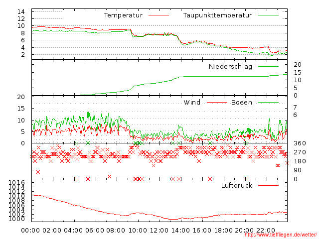This screenshot has width=319, height=239.
Task: Select the 20:00 time axis label
Action: 244,231
